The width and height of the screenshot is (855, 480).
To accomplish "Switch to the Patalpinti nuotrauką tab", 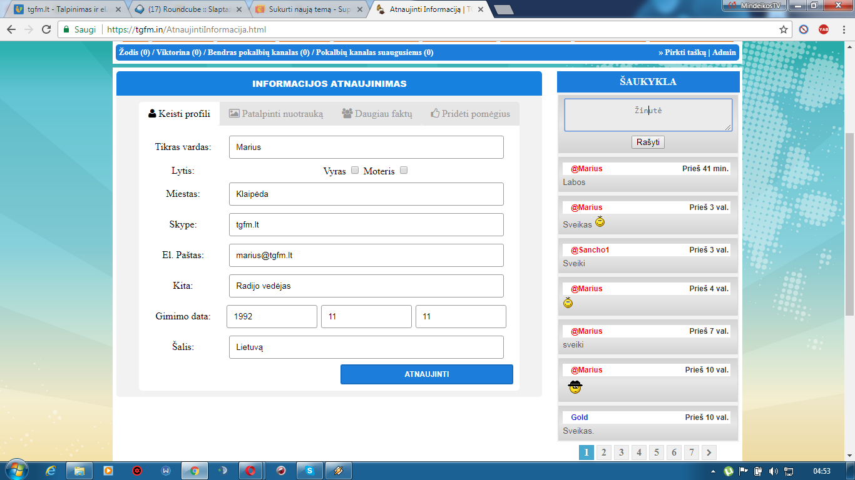I will click(276, 114).
